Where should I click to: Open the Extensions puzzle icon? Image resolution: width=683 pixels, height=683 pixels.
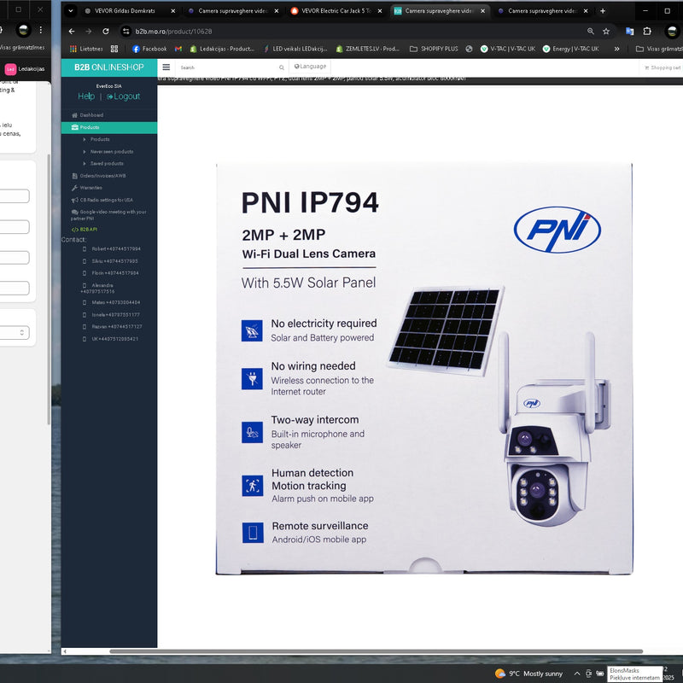click(647, 32)
